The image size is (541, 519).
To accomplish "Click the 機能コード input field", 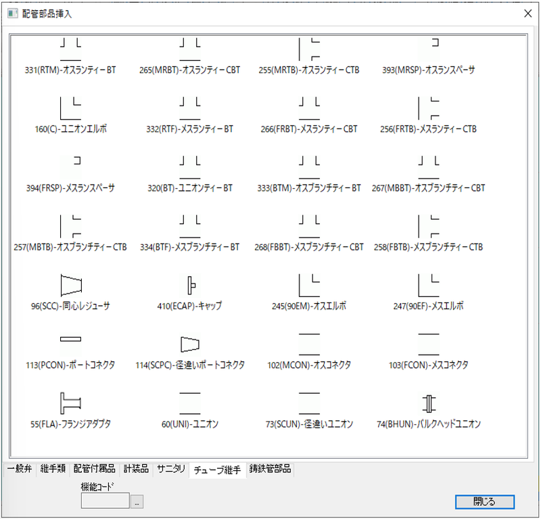I will (x=105, y=501).
